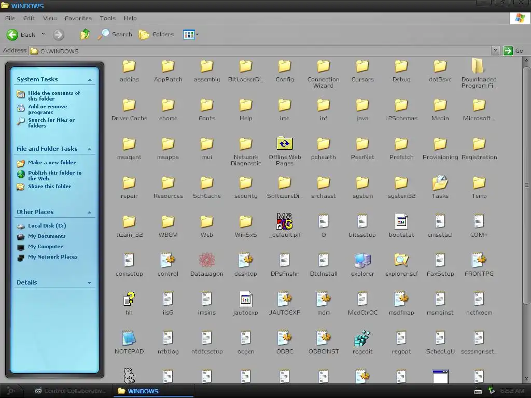Select the WinSxS folder
The width and height of the screenshot is (531, 398).
pos(246,225)
